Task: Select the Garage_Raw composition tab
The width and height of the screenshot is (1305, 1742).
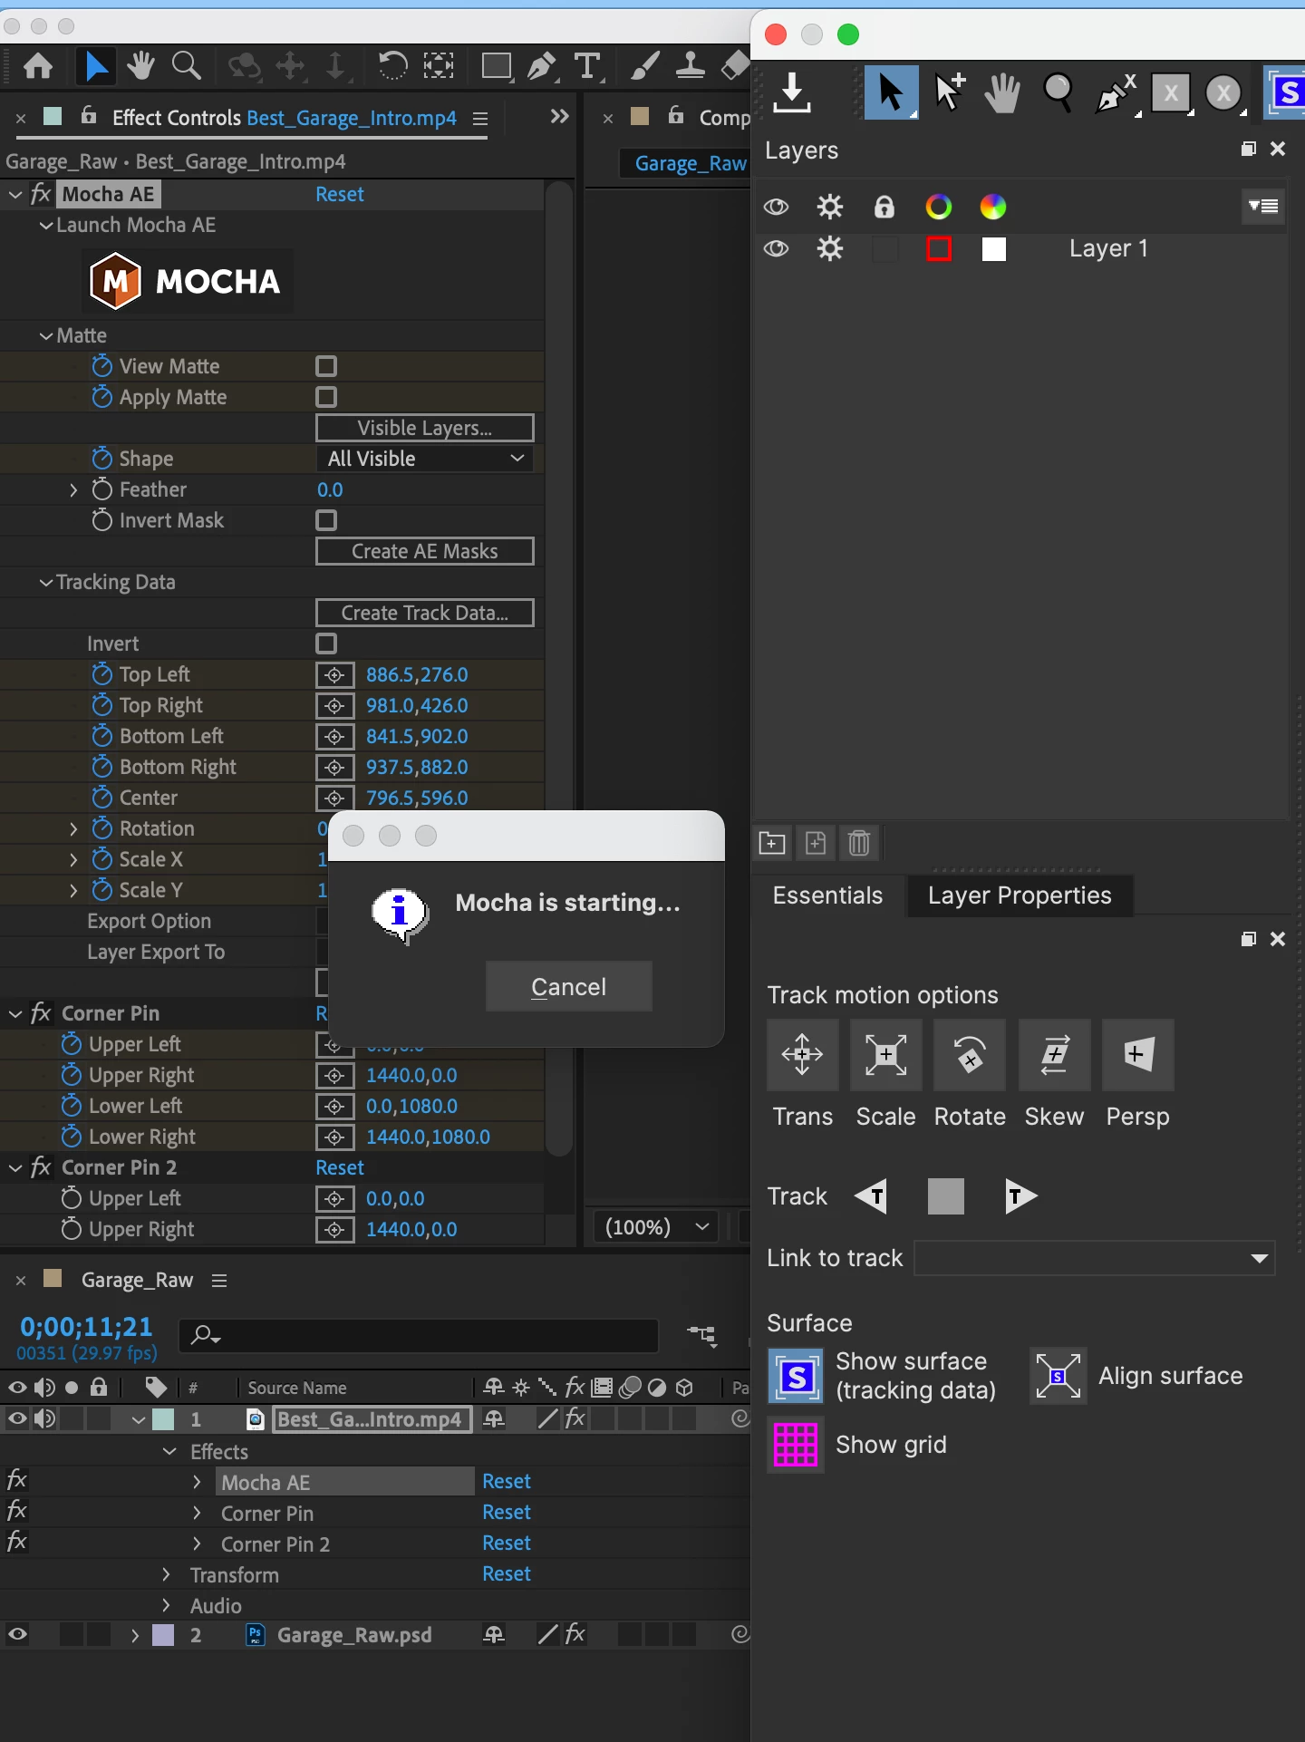Action: pyautogui.click(x=690, y=163)
